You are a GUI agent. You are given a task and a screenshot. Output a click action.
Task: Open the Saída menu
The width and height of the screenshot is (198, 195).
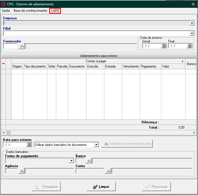click(6, 11)
